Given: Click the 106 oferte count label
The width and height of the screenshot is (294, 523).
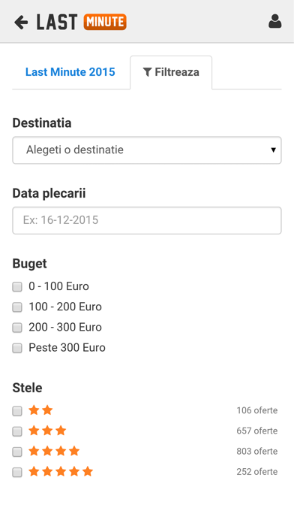Looking at the screenshot, I should (x=257, y=410).
